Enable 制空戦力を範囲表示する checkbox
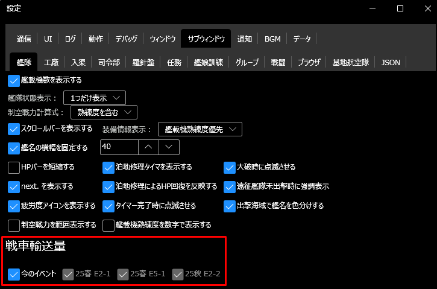Screen dimensions: 437x289 pyautogui.click(x=14, y=226)
